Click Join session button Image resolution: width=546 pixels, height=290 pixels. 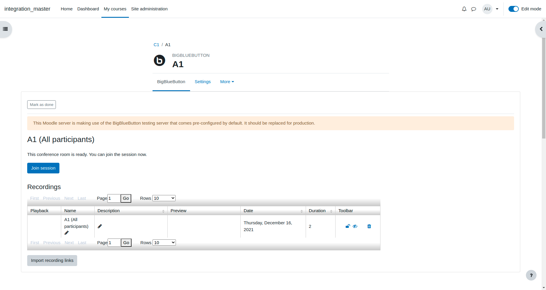click(x=43, y=168)
